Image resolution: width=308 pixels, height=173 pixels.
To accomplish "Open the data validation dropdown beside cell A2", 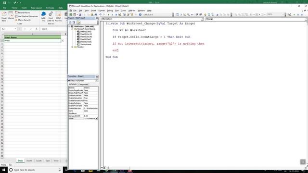I will (62, 40).
